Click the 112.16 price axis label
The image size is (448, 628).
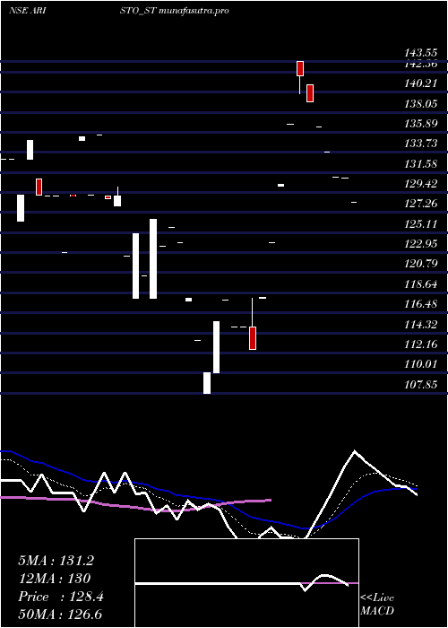(x=420, y=344)
